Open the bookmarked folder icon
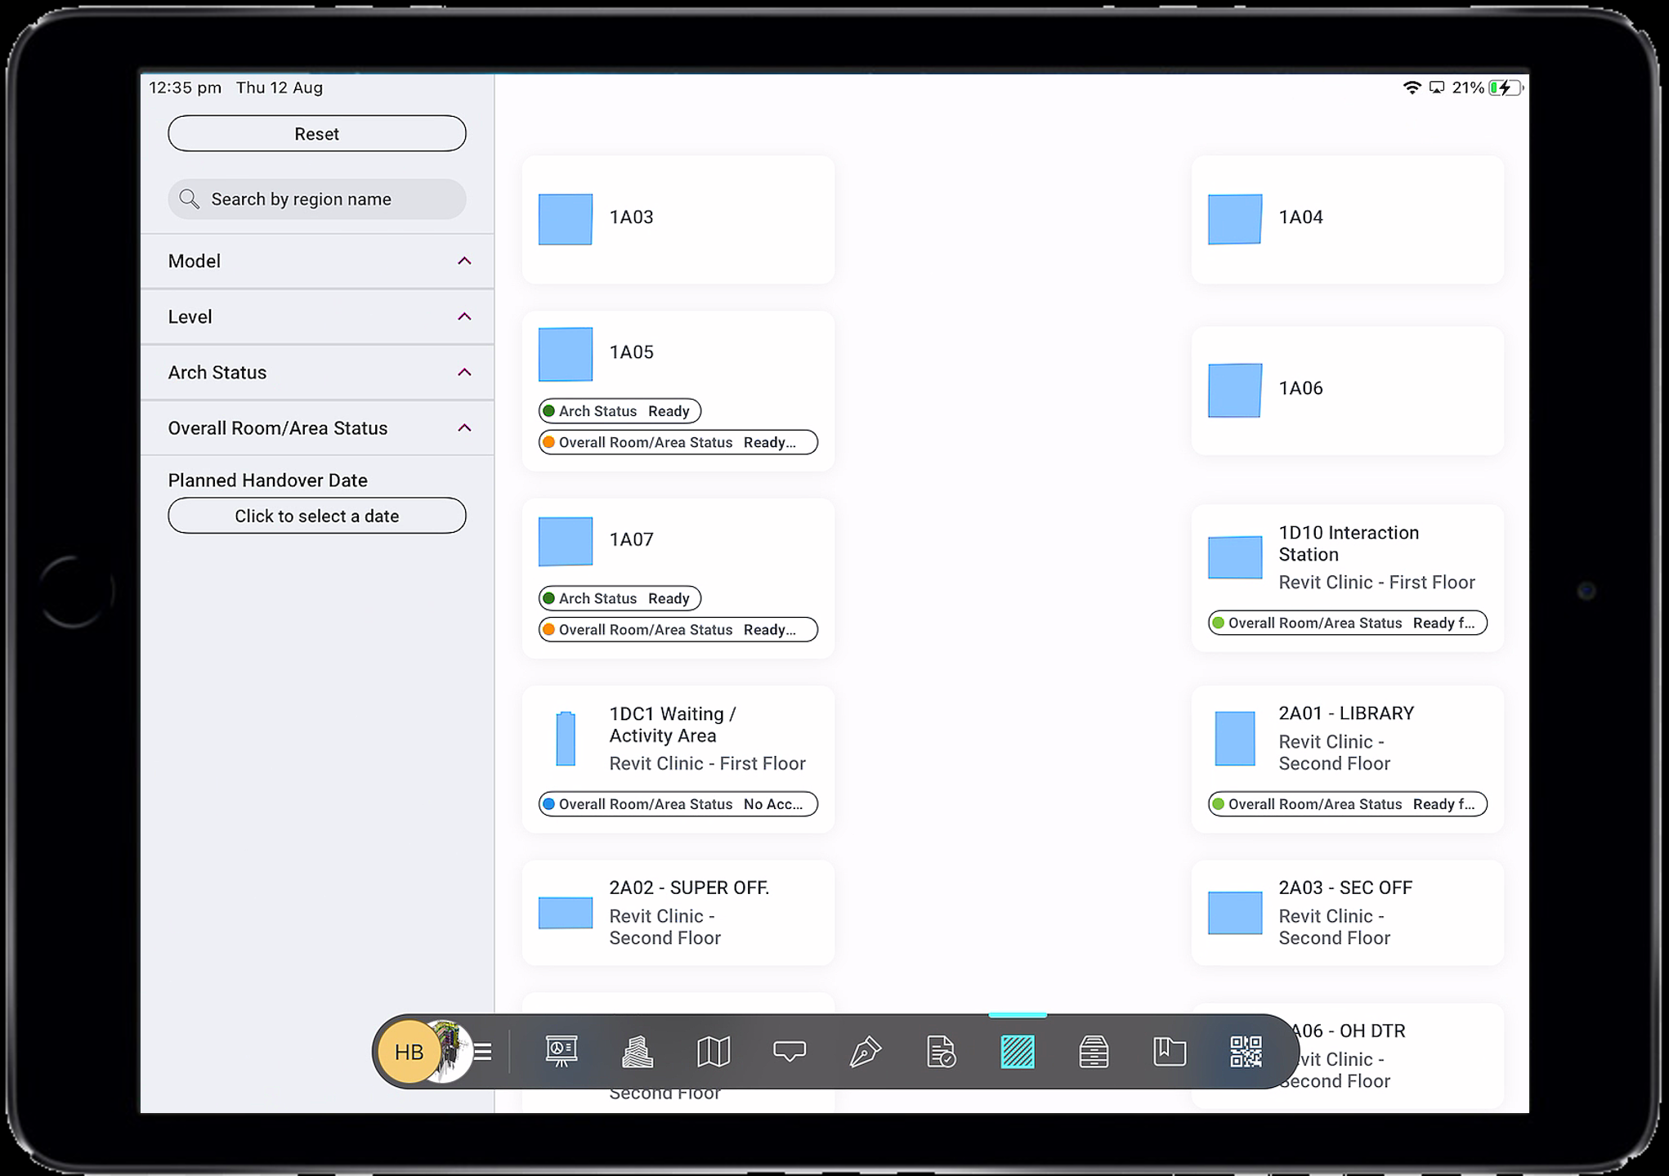The height and width of the screenshot is (1176, 1669). pyautogui.click(x=1170, y=1051)
